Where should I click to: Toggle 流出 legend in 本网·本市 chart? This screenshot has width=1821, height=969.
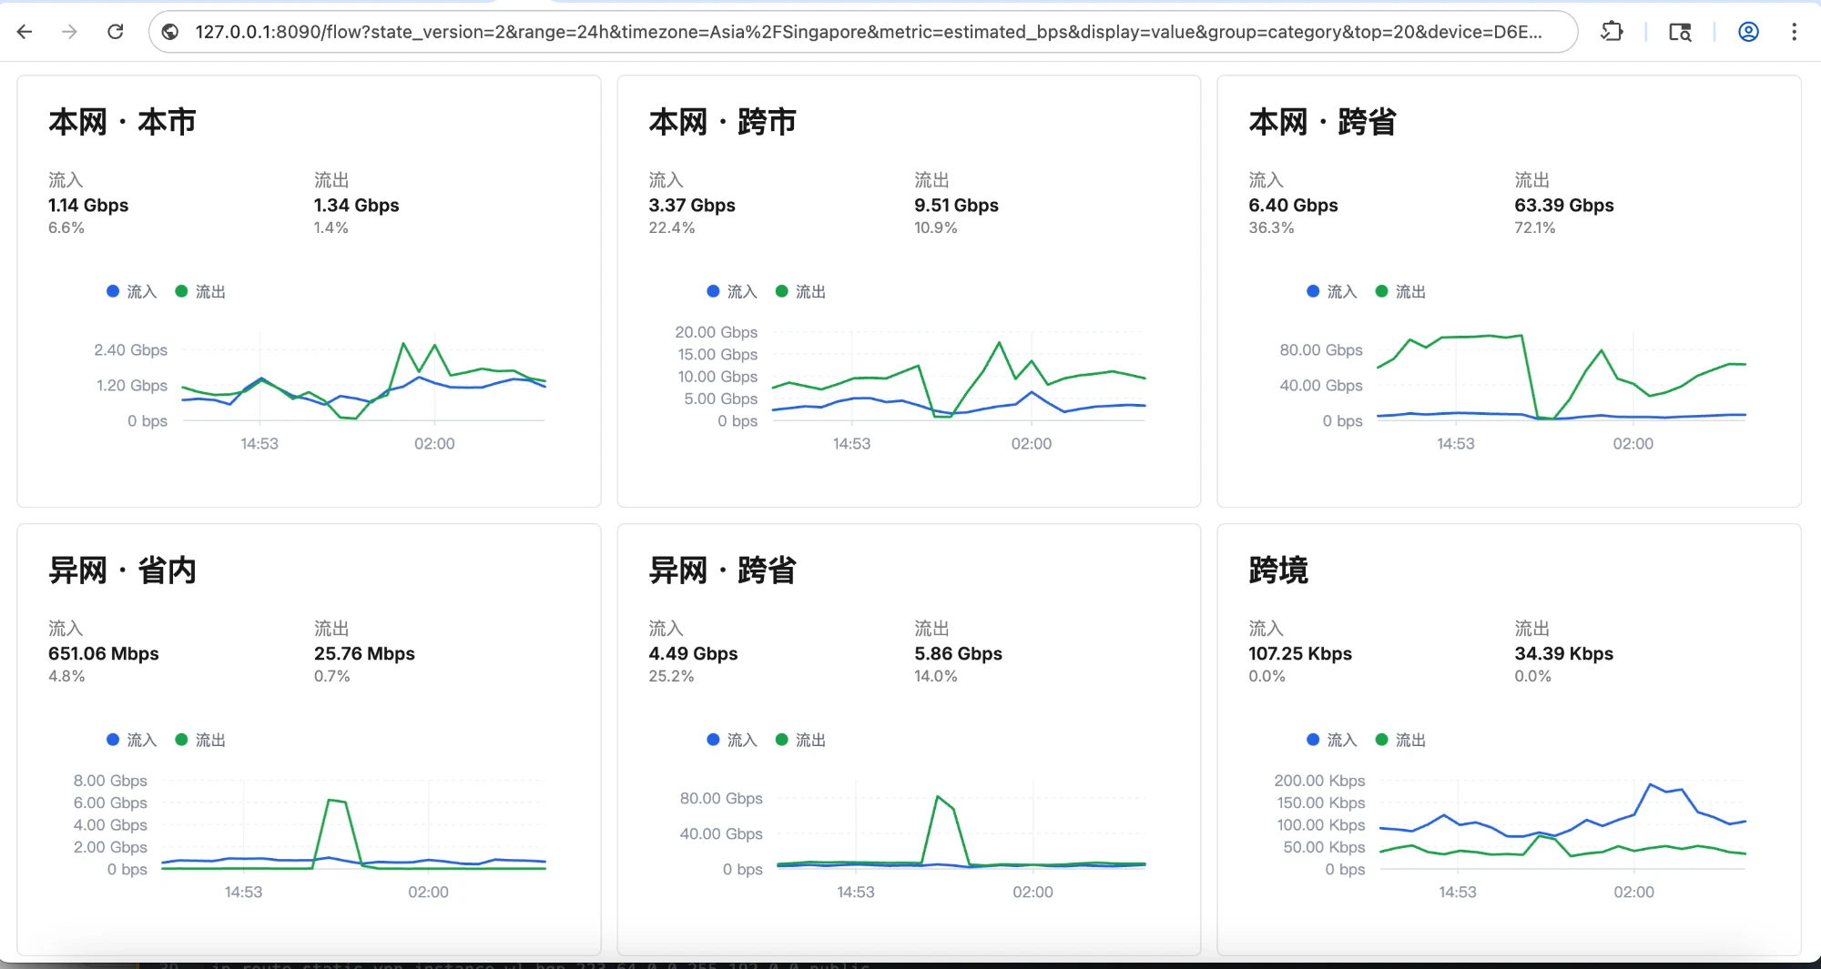[200, 291]
